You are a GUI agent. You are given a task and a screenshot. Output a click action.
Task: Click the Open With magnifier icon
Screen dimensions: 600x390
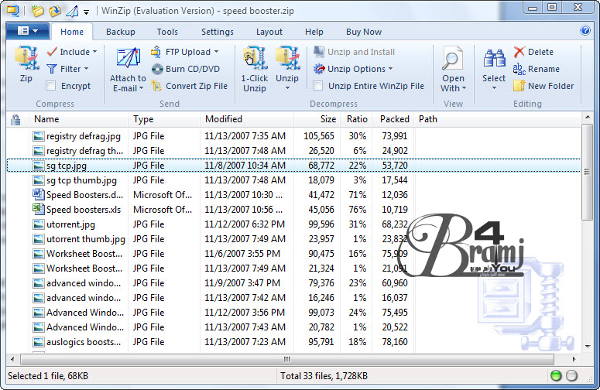[x=453, y=59]
